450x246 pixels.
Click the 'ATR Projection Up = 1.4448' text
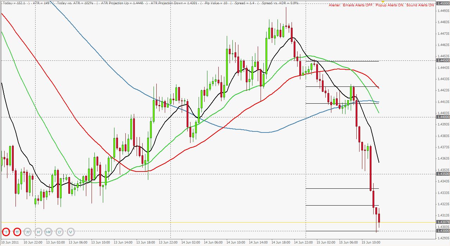122,3
